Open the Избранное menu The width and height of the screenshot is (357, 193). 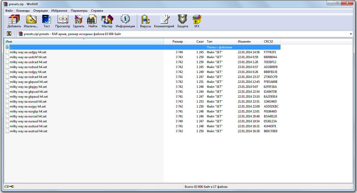coord(59,11)
